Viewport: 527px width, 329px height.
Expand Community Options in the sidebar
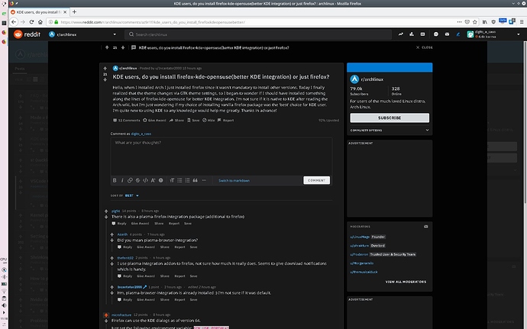390,130
